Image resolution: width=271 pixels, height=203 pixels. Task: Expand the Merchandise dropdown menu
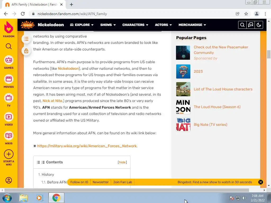[x=192, y=25]
